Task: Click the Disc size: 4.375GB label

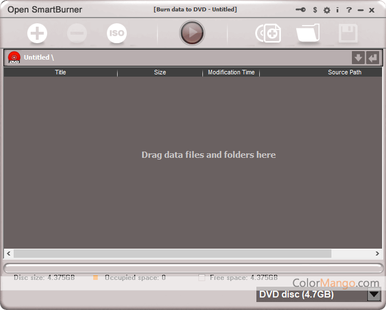Action: (44, 278)
